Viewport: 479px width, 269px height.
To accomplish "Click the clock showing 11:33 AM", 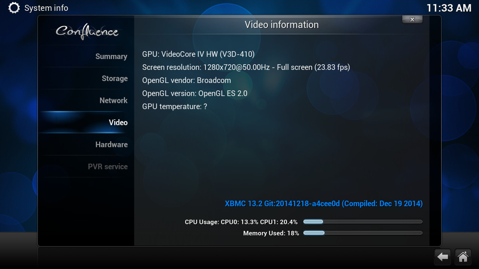I will (449, 8).
